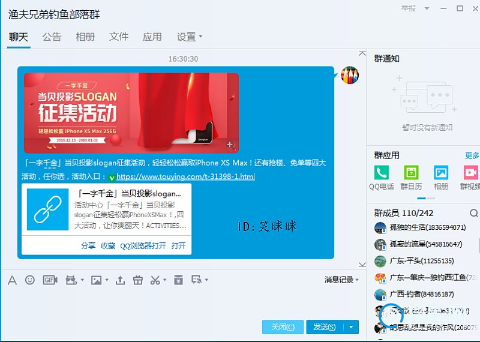Choose QQ浏览器打开 on the link card
Viewport: 480px width, 342px height.
[143, 245]
